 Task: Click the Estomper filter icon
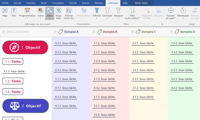pos(107,11)
